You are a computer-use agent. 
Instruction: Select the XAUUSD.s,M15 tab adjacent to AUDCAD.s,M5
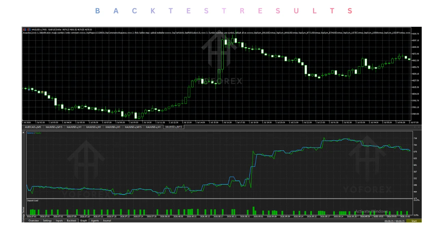point(54,127)
